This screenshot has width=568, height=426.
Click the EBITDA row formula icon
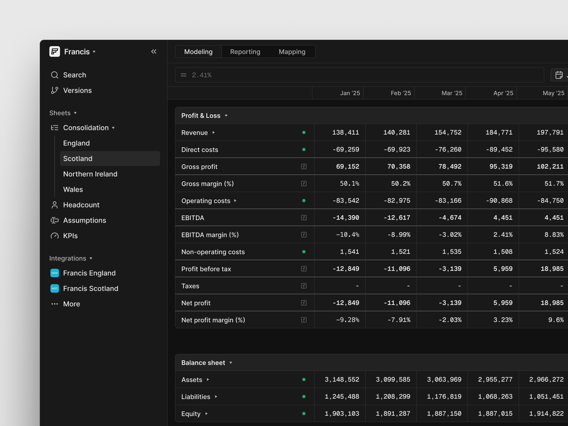click(x=304, y=218)
